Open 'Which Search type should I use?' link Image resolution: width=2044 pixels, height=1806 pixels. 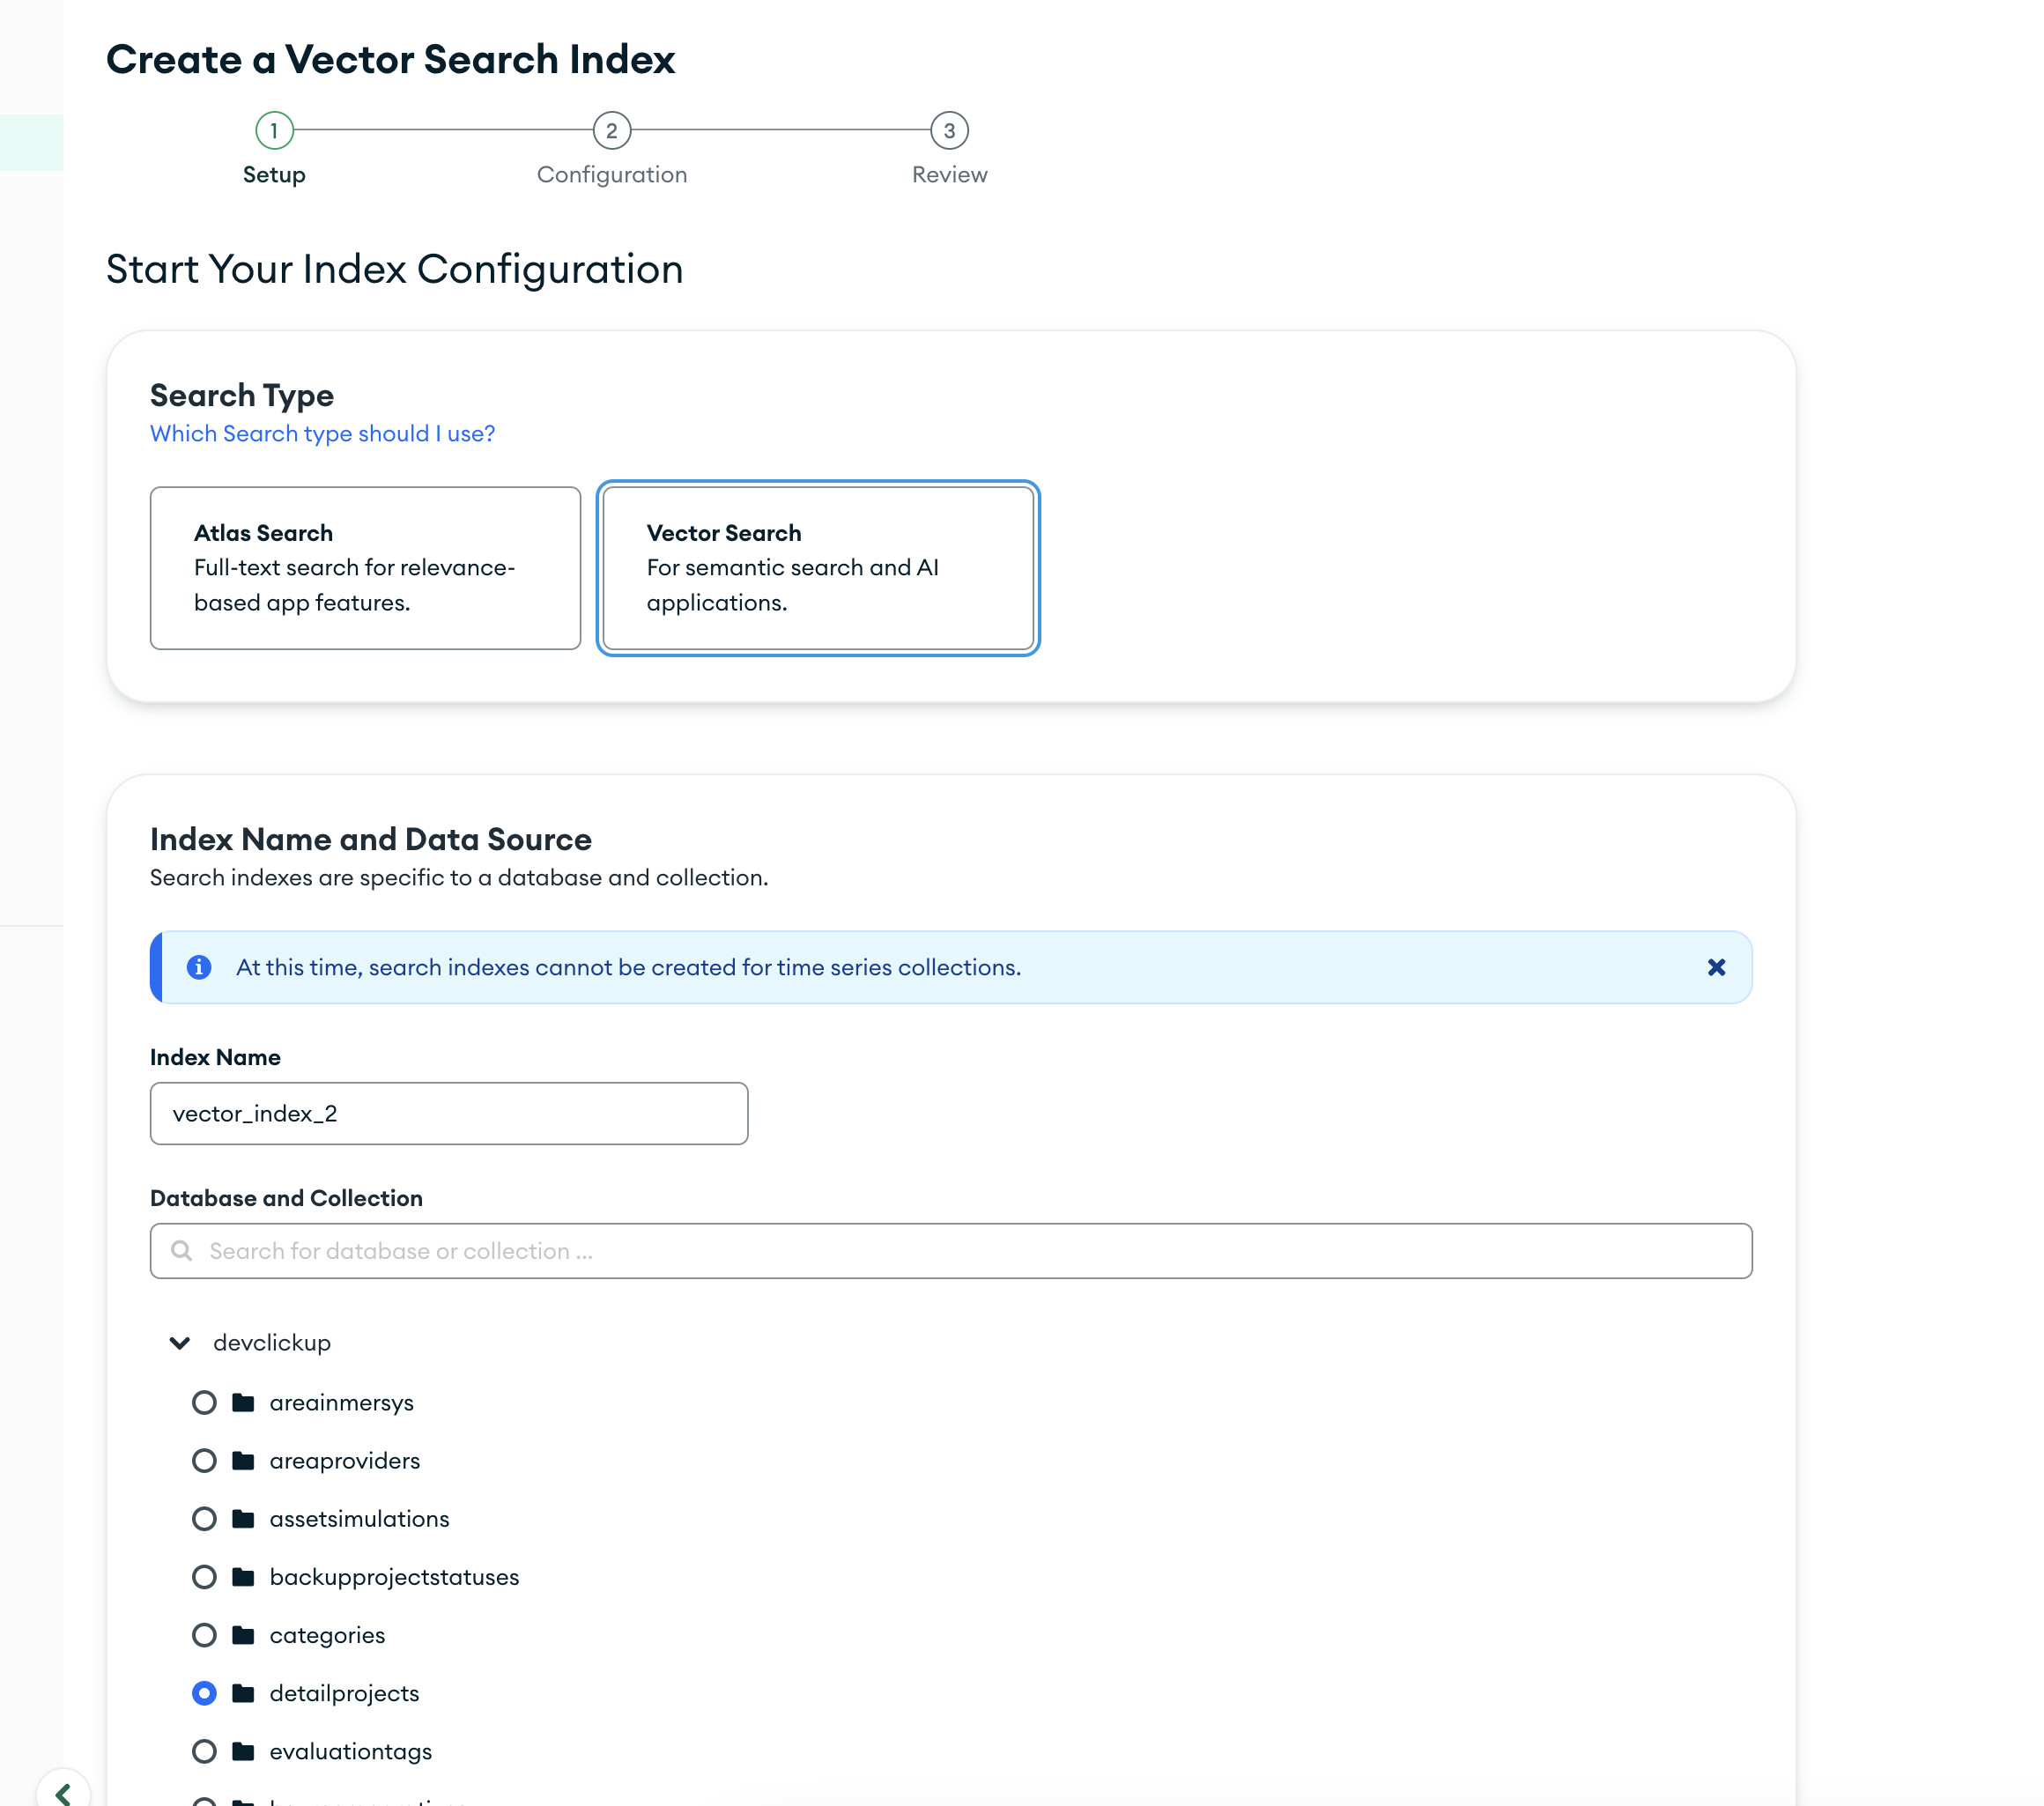[322, 434]
